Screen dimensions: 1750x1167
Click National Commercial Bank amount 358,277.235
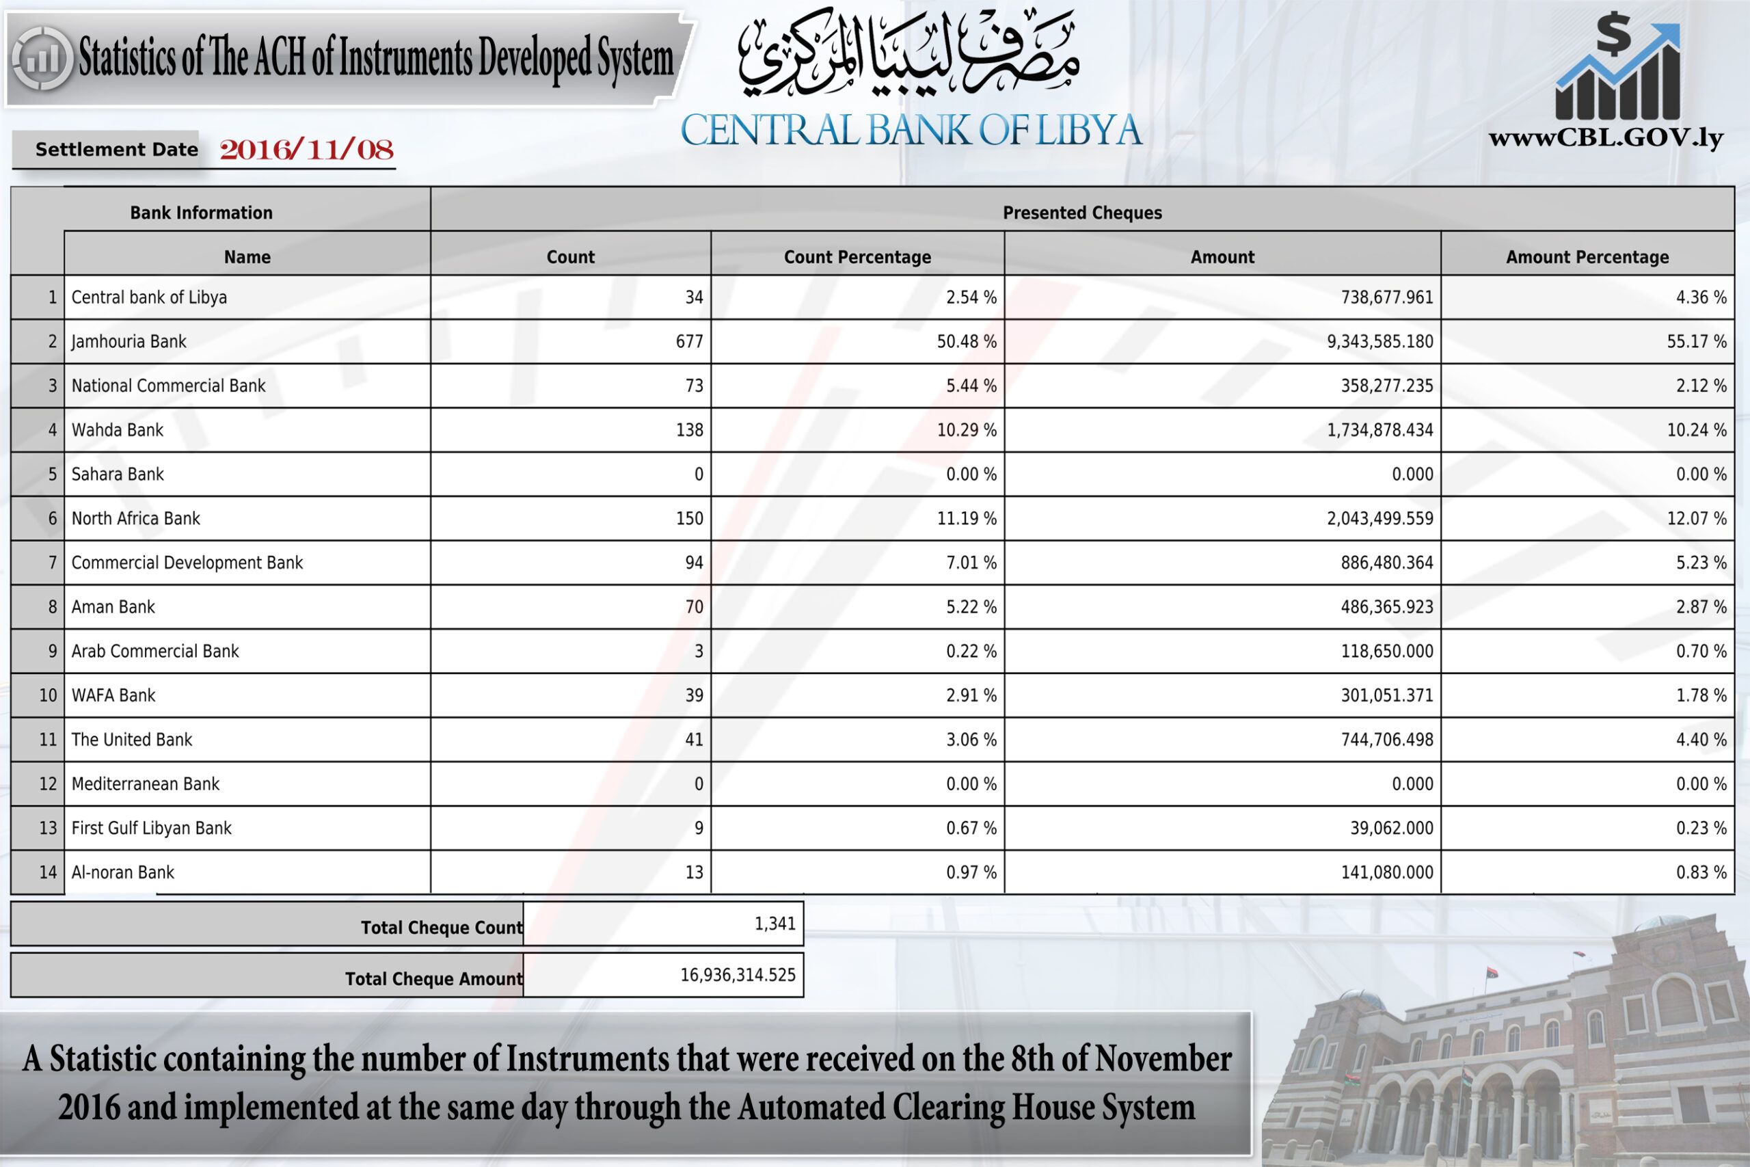[x=1387, y=386]
